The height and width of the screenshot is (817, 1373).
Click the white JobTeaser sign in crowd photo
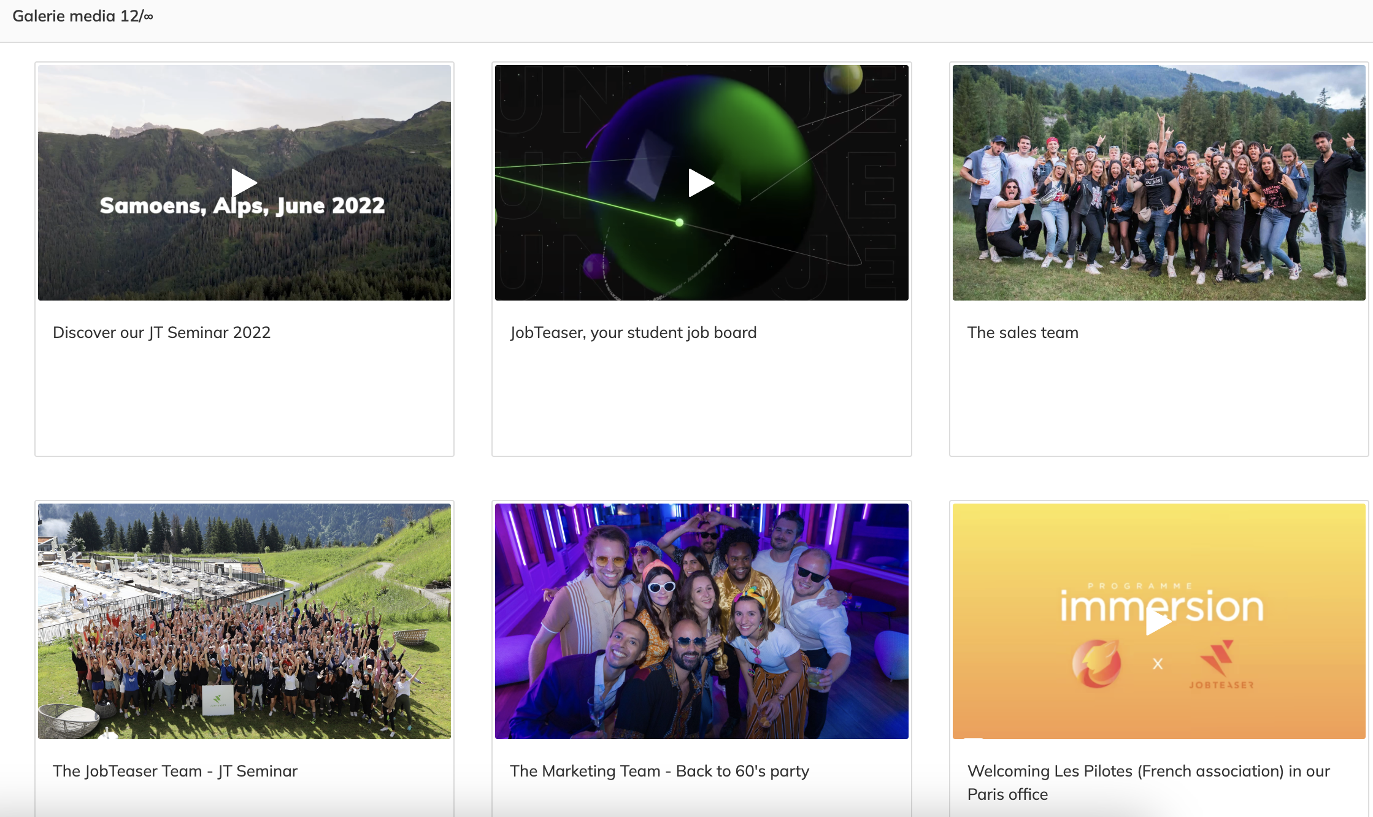(x=218, y=700)
